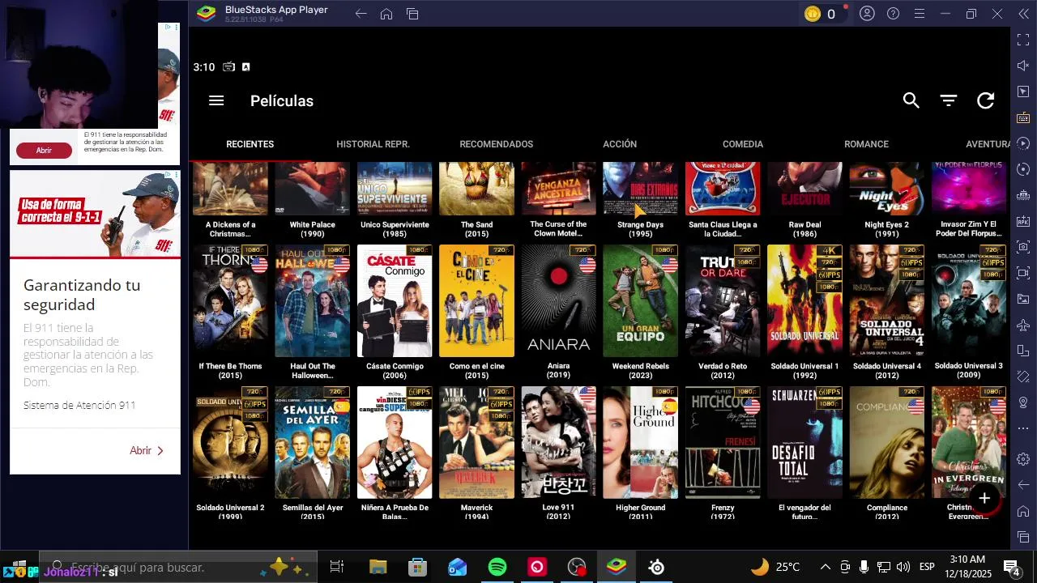Click the Install APK sidebar icon
Viewport: 1037px width, 583px height.
point(1023,221)
